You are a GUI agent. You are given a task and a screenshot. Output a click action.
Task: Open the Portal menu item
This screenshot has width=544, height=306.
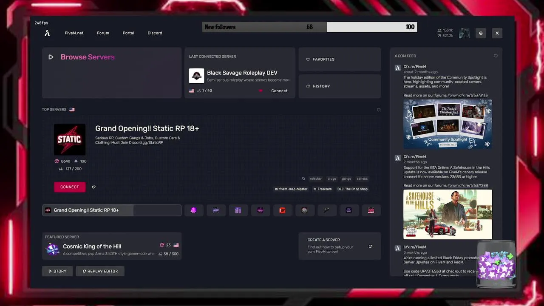point(128,33)
